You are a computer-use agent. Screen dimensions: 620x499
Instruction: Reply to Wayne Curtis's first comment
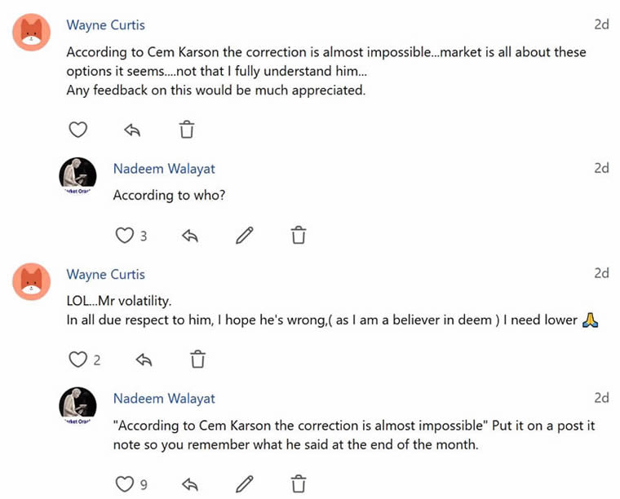(x=132, y=130)
